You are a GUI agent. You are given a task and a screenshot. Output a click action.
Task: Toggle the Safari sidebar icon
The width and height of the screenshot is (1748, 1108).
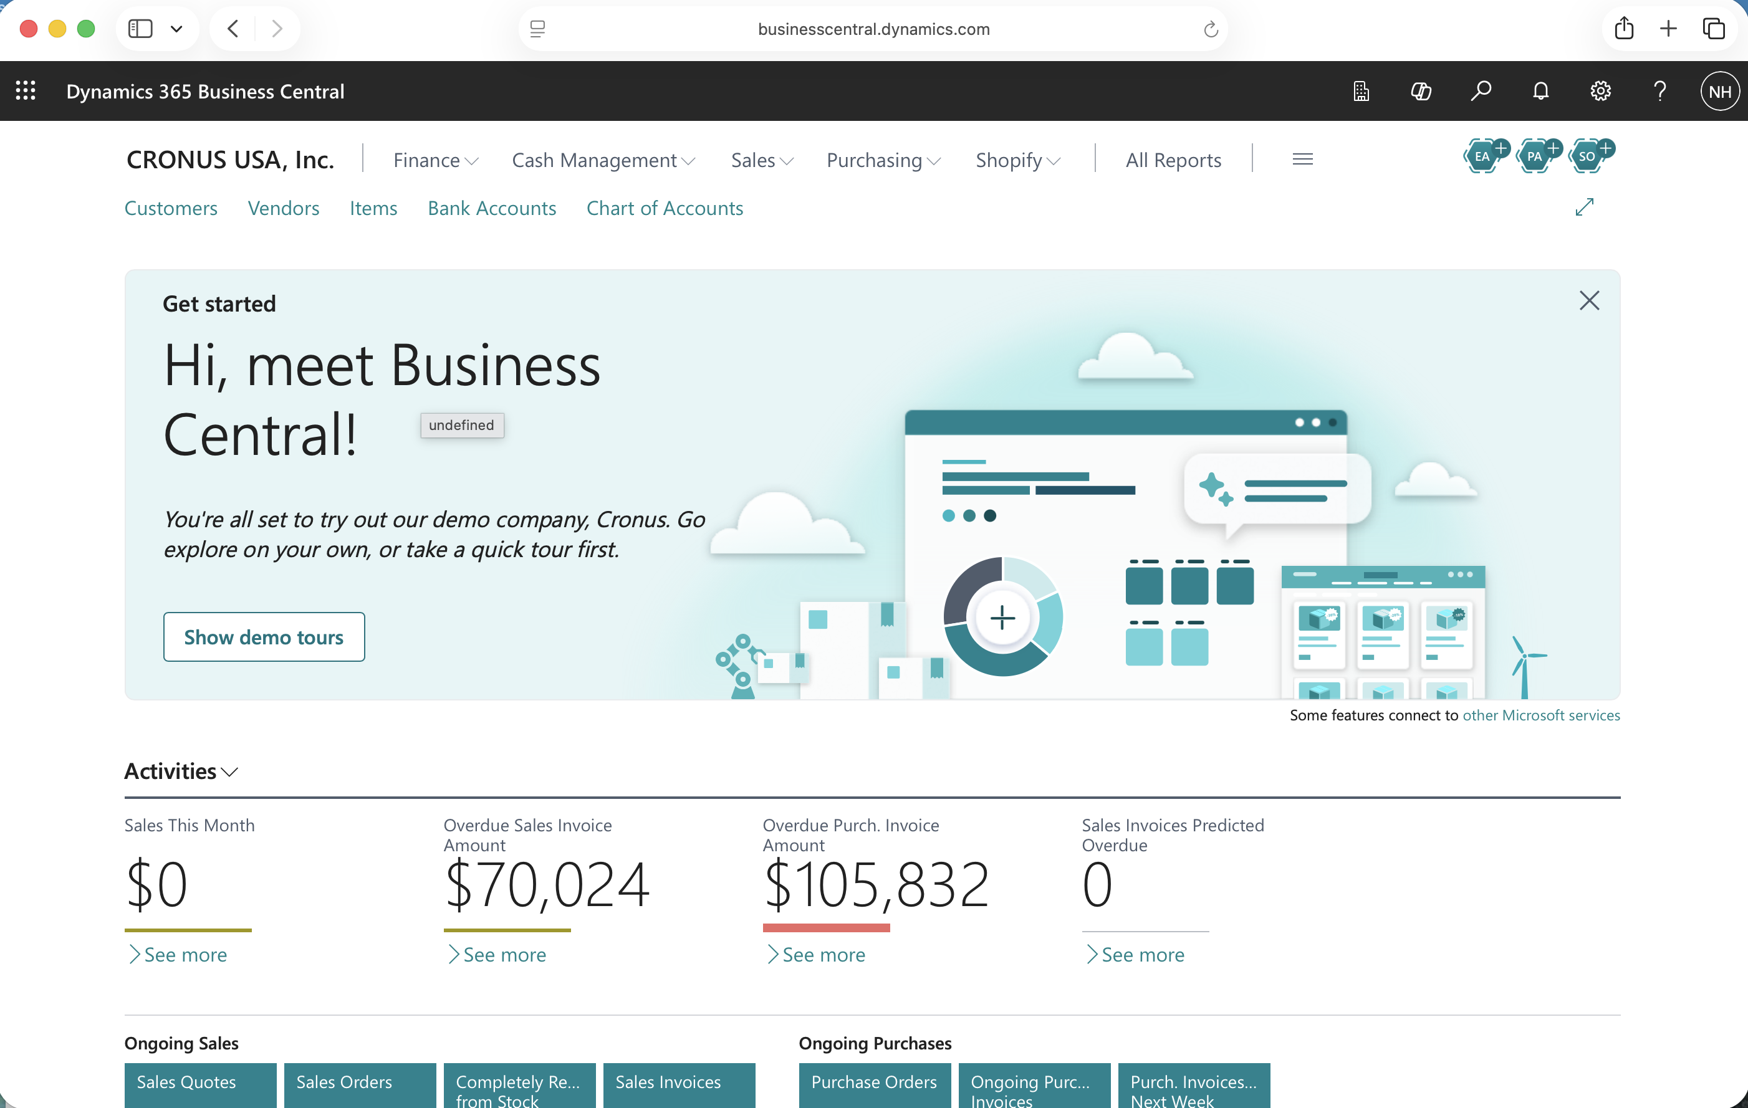coord(140,29)
